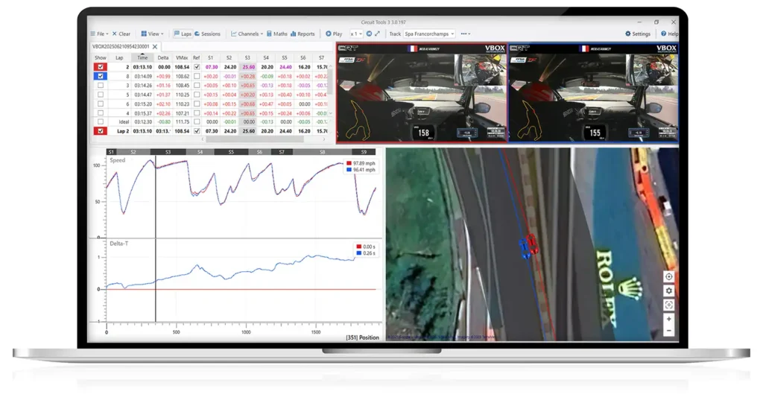Open Settings gear in toolbar
Viewport: 763px width, 403px height.
[x=638, y=34]
